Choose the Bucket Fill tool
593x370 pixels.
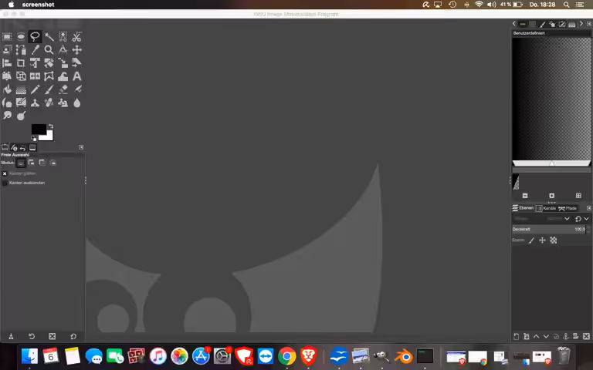[x=7, y=89]
